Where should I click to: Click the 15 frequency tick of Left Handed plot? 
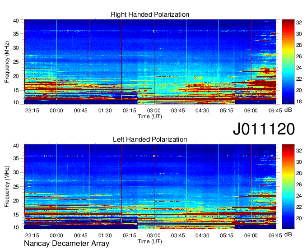[x=16, y=215]
